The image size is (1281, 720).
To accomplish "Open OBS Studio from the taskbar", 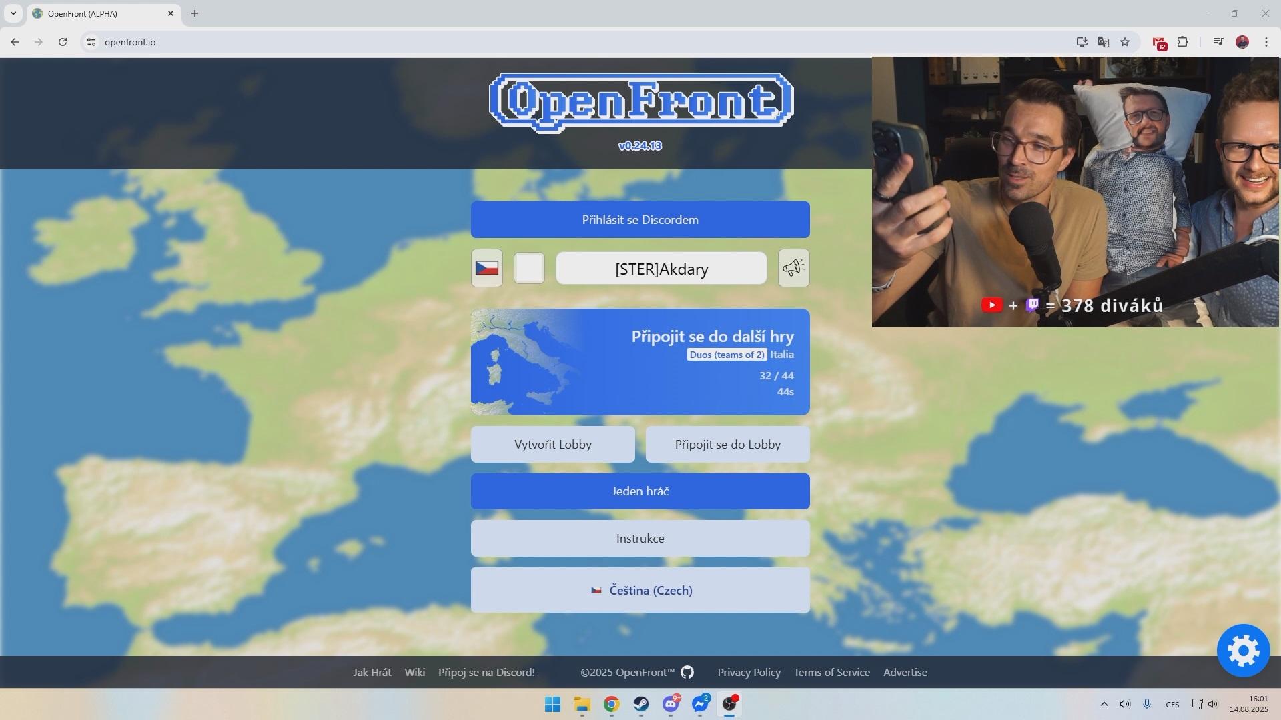I will (729, 704).
